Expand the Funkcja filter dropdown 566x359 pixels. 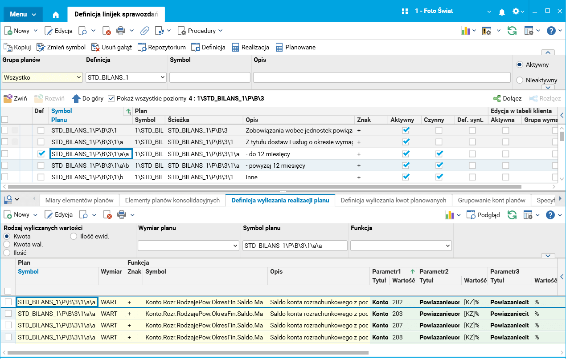[447, 246]
